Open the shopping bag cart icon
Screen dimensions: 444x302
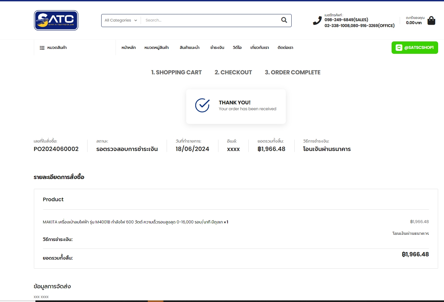tap(431, 21)
